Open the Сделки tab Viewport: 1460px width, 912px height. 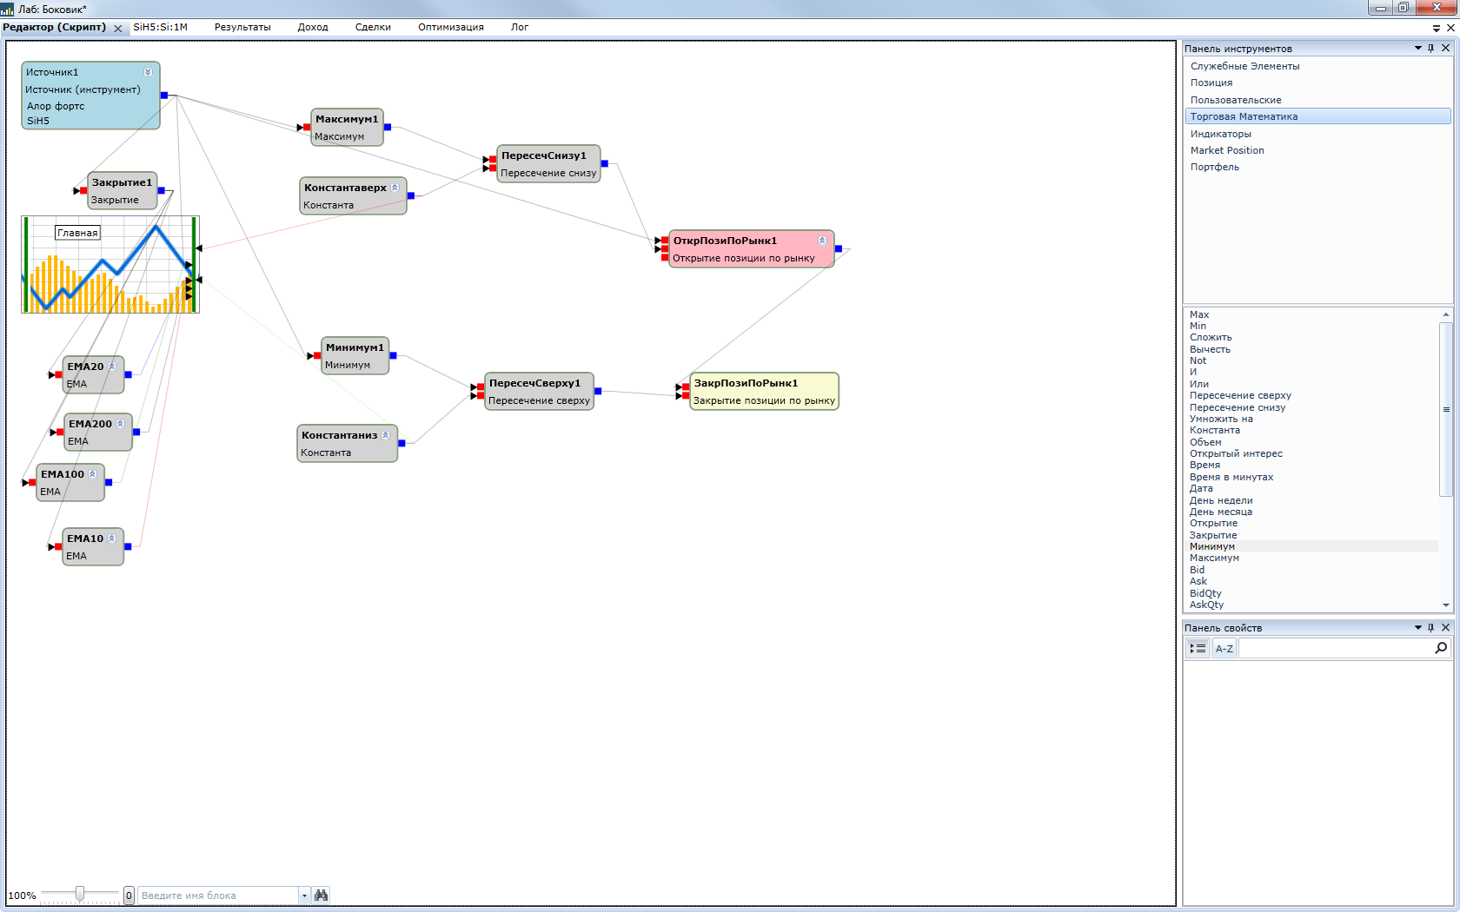[373, 27]
